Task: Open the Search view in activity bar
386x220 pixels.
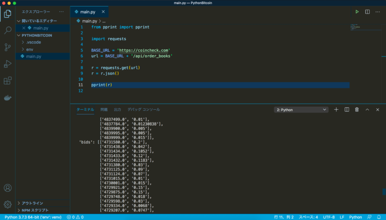Action: [x=7, y=30]
